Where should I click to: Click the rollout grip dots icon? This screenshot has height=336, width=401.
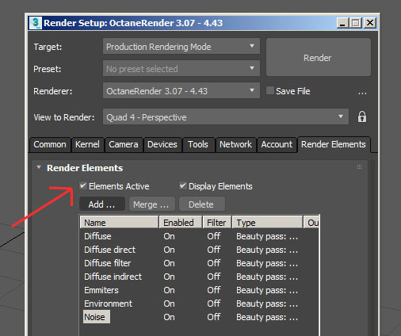click(359, 167)
